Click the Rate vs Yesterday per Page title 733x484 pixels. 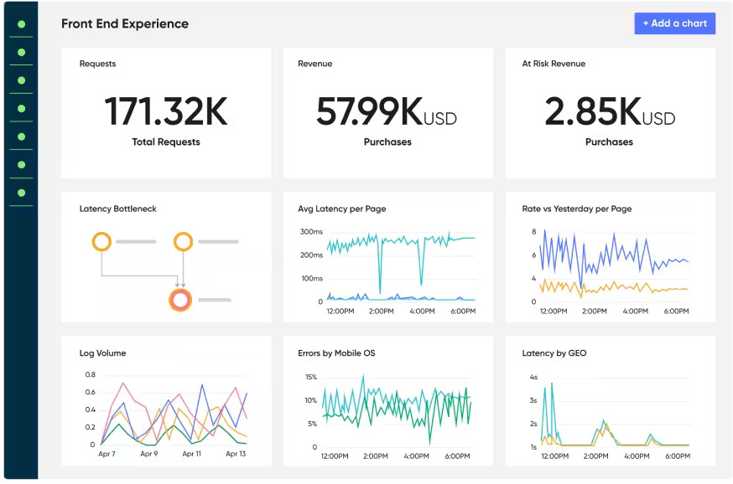[577, 209]
